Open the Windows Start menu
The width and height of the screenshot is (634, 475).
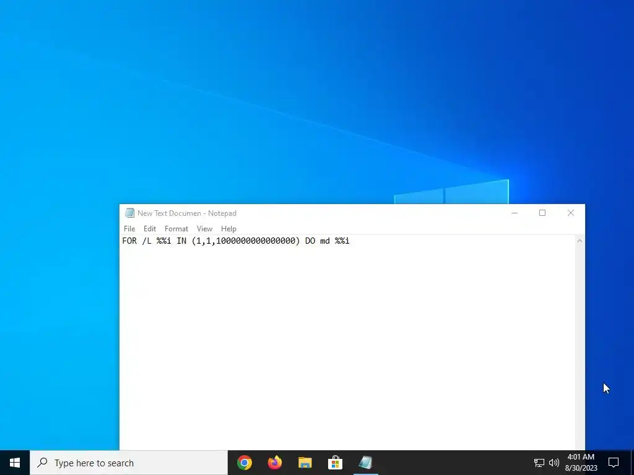(x=15, y=463)
